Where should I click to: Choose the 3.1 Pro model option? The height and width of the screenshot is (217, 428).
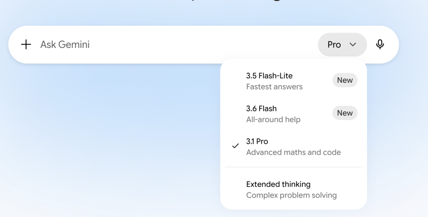293,147
